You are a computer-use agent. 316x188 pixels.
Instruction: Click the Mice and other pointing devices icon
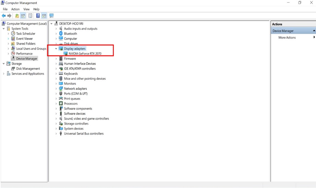pyautogui.click(x=61, y=79)
